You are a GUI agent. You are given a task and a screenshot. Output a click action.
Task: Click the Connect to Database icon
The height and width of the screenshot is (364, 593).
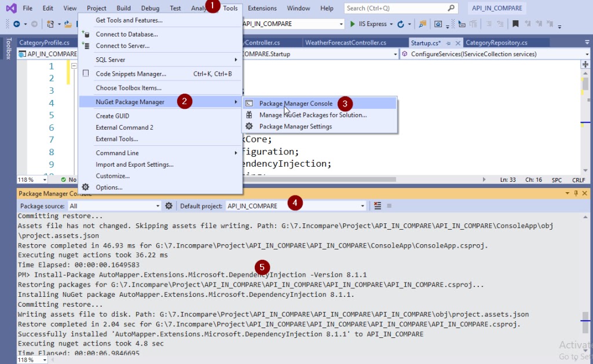86,34
